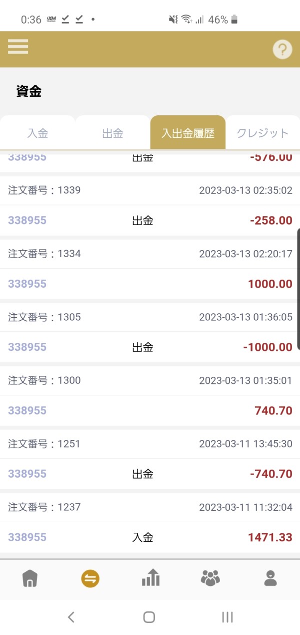Open the chart icon in bottom navigation
The image size is (300, 635).
[x=150, y=578]
